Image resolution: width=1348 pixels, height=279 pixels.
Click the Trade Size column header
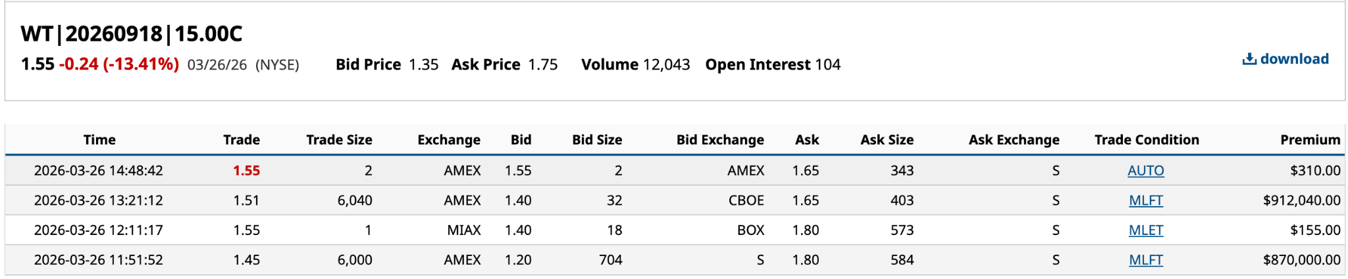(339, 140)
